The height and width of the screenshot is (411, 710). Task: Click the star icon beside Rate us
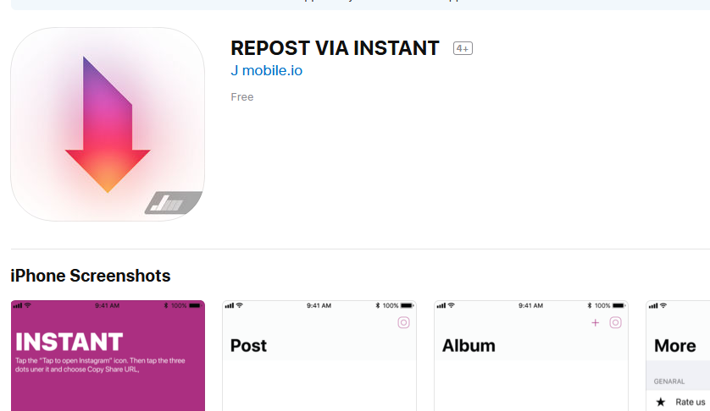coord(661,402)
